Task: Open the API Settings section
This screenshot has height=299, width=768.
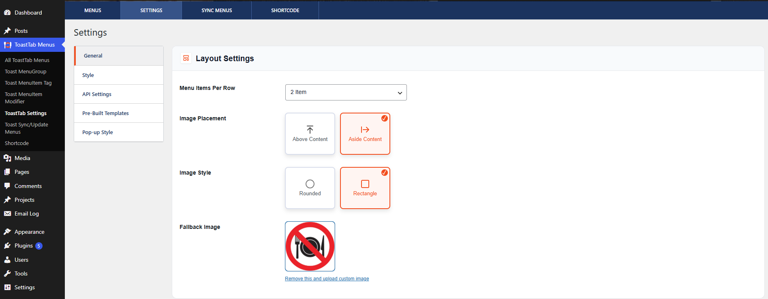Action: coord(119,94)
